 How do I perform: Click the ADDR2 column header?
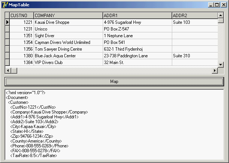[x=194, y=16]
